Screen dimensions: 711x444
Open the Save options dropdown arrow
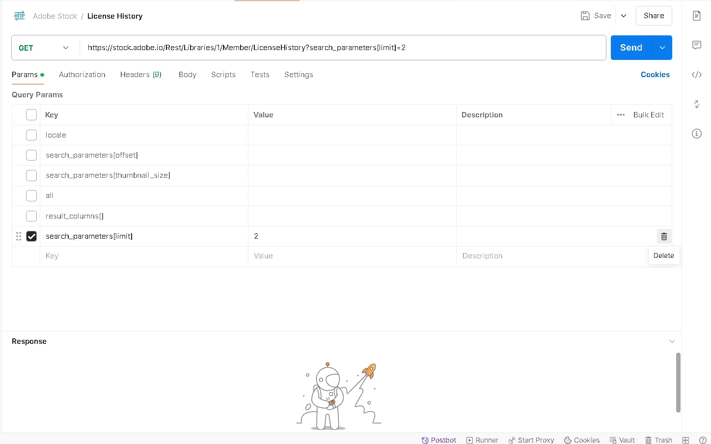[624, 16]
